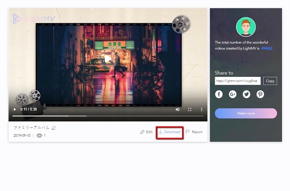Image resolution: width=290 pixels, height=191 pixels.
Task: Open the 494263 total videos link
Action: 266,48
